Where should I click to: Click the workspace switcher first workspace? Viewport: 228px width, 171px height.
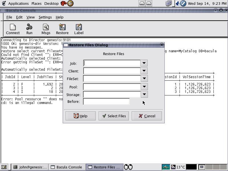coord(202,167)
